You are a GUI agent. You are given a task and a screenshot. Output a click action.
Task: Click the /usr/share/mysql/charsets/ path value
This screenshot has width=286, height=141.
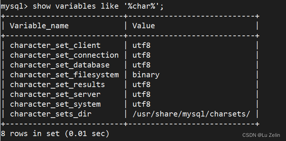click(x=191, y=114)
